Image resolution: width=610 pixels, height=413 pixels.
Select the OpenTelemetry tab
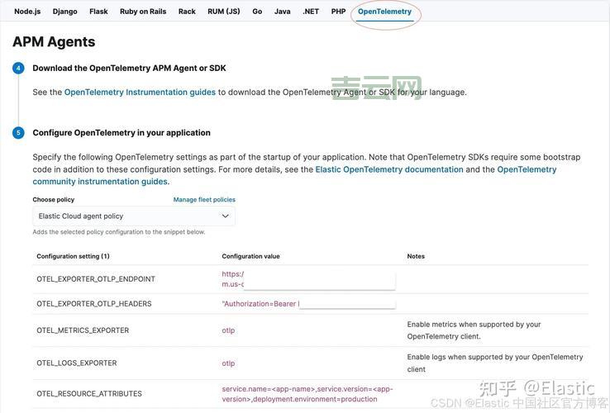coord(384,12)
